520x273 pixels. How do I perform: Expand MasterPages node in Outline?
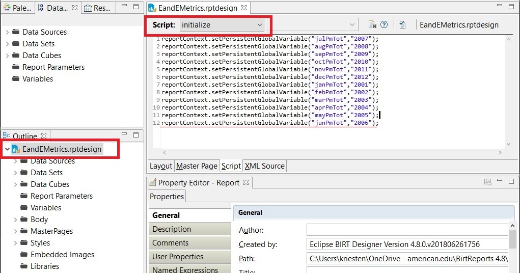coord(15,231)
